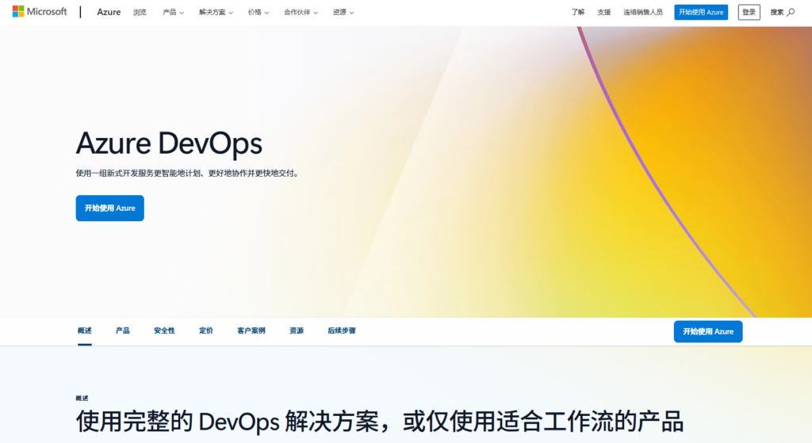Expand the 产品 dropdown in top navigation
Viewport: 812px width, 443px height.
[173, 12]
